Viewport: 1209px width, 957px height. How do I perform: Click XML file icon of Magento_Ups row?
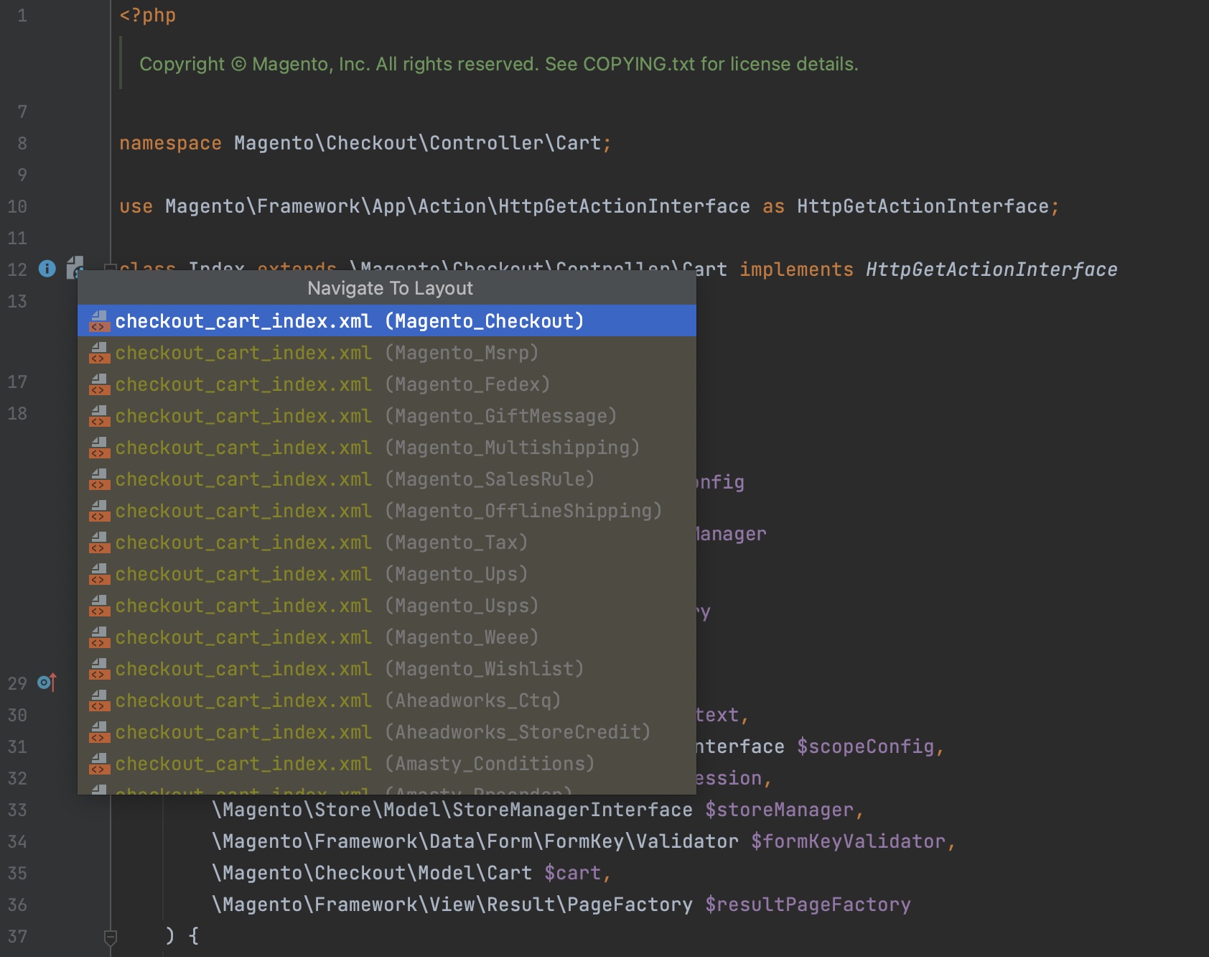99,574
